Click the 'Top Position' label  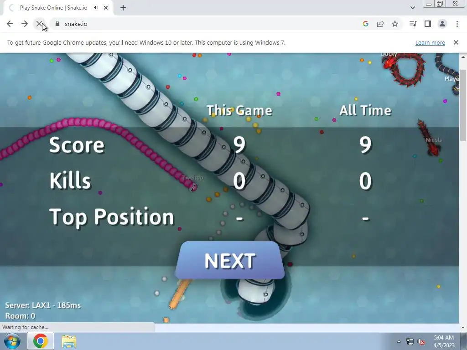click(112, 217)
